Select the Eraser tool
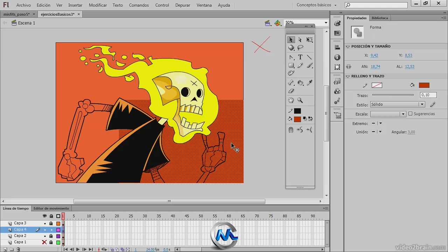The width and height of the screenshot is (448, 252). [x=291, y=91]
